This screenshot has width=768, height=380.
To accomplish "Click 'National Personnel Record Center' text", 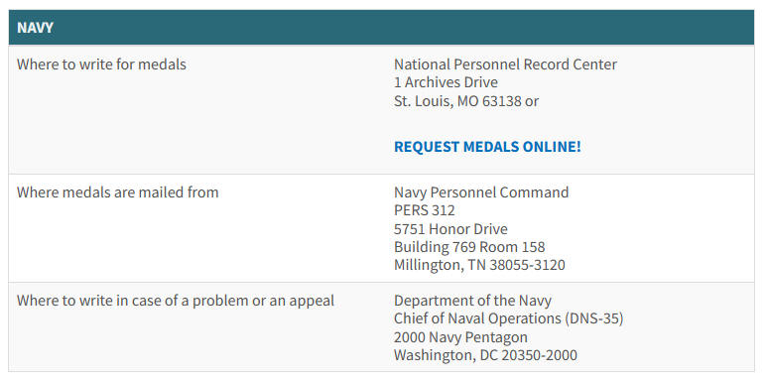I will (505, 64).
